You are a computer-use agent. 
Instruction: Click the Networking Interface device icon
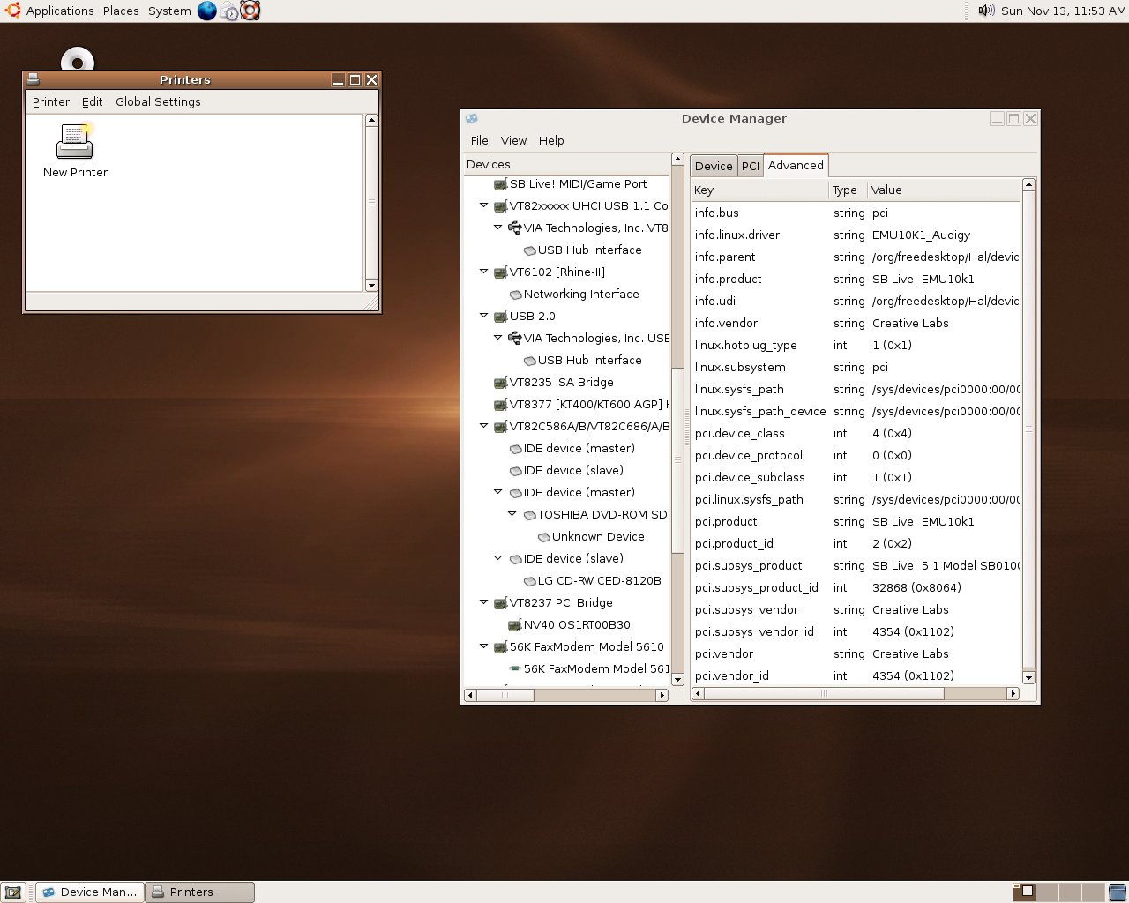click(516, 295)
